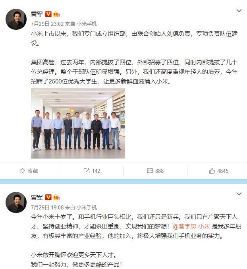Open the comments icon showing 888

click(150, 171)
